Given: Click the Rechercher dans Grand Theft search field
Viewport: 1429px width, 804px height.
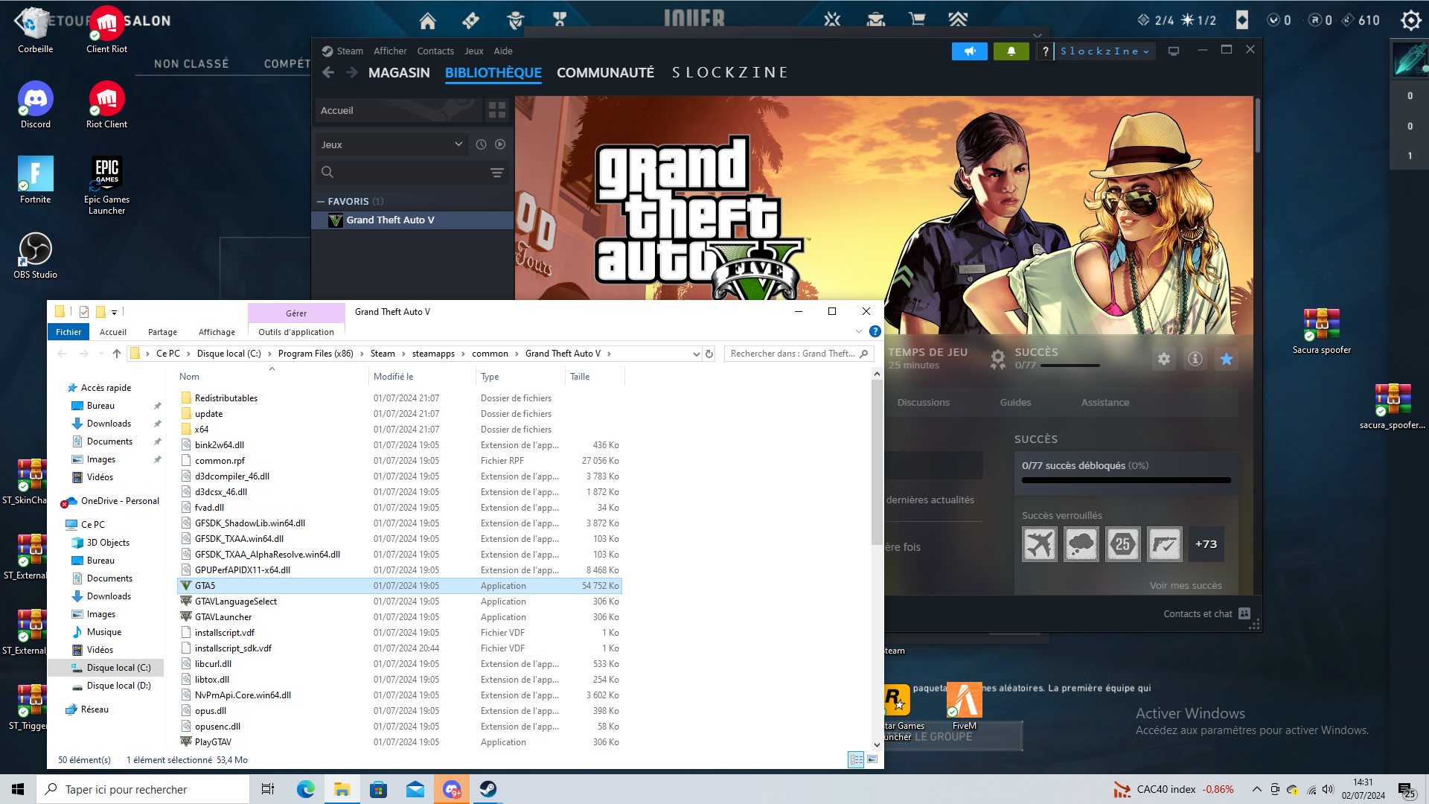Looking at the screenshot, I should click(793, 354).
